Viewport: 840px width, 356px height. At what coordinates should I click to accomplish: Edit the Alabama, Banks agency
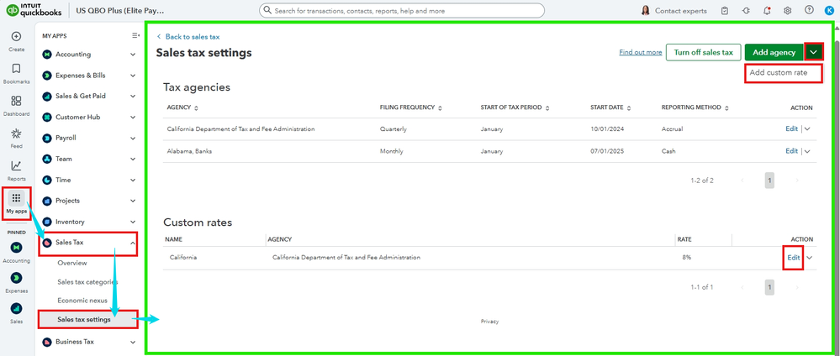click(792, 151)
